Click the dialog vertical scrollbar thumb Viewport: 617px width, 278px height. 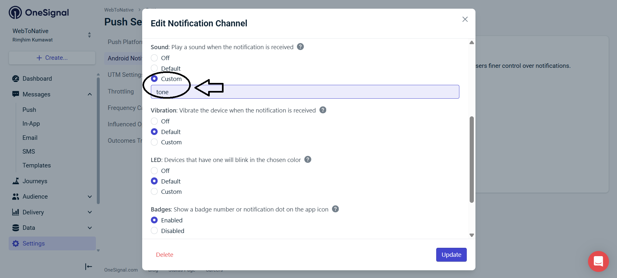pyautogui.click(x=472, y=159)
